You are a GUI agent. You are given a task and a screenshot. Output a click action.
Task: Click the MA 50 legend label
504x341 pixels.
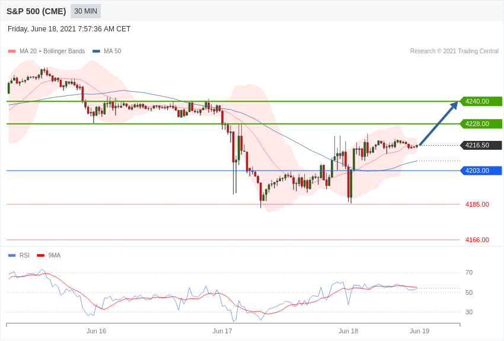click(x=113, y=51)
